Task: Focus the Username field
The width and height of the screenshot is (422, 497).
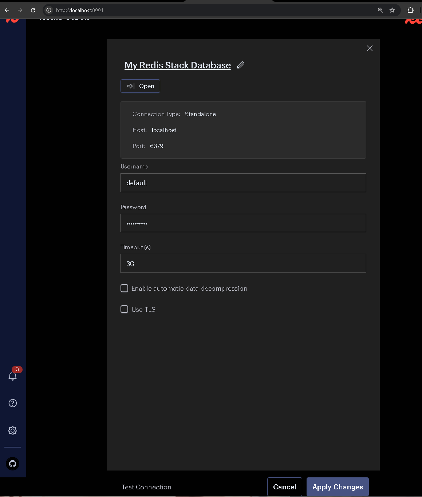Action: click(x=243, y=183)
